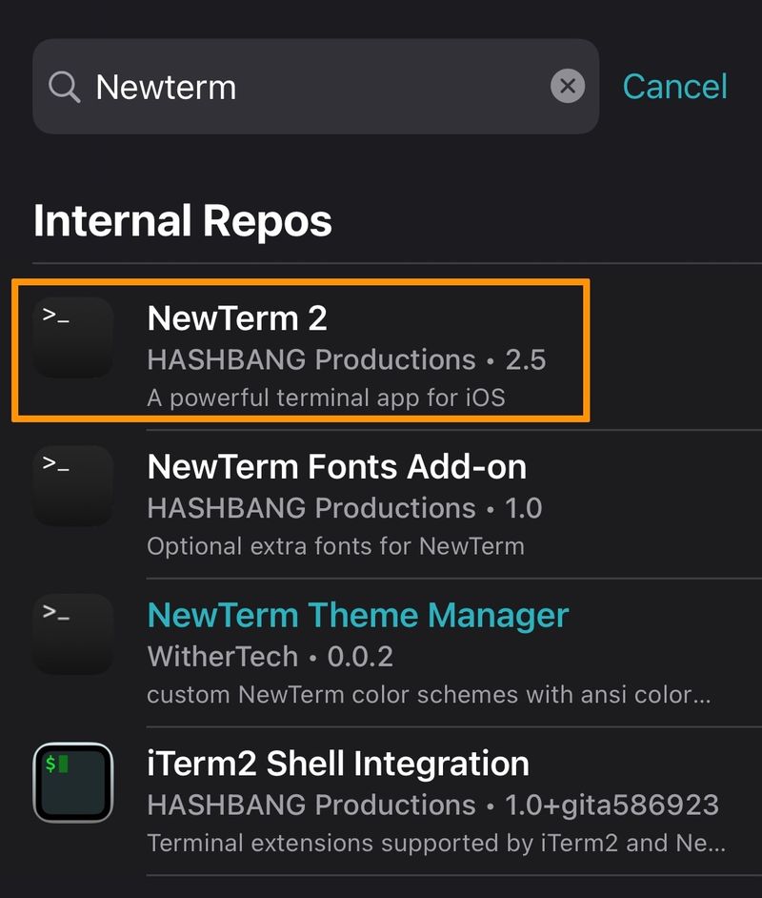Click Optional extra fonts for NewTerm description
The image size is (762, 898).
pyautogui.click(x=335, y=546)
